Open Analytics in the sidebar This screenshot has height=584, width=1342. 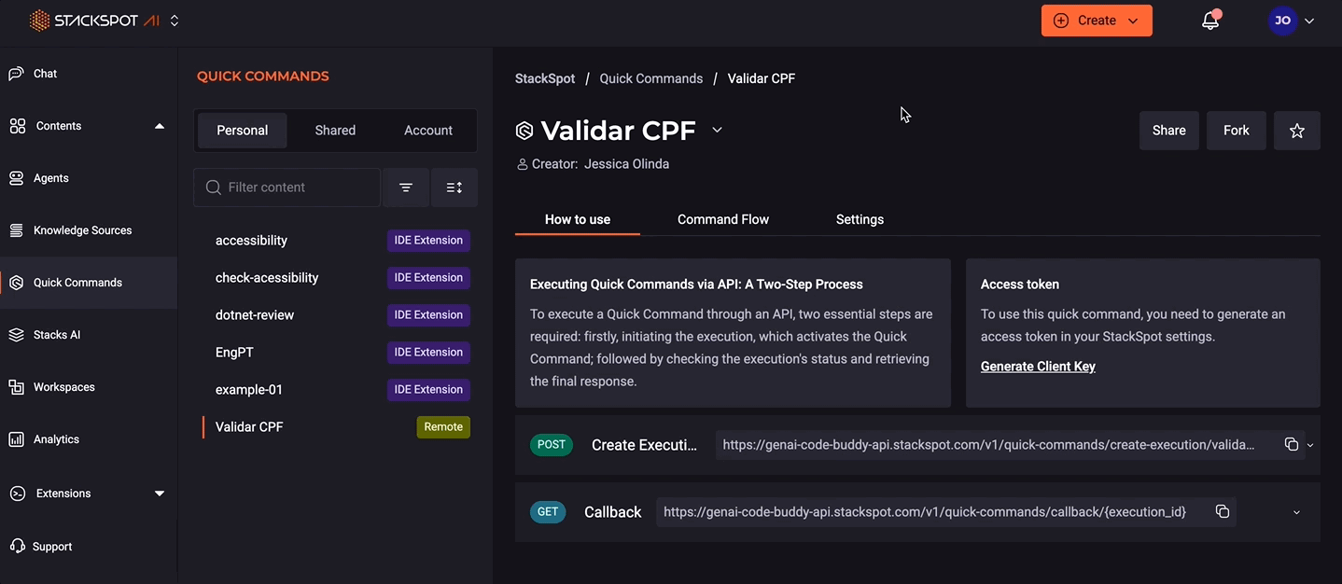coord(56,439)
